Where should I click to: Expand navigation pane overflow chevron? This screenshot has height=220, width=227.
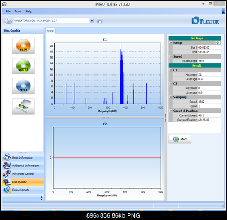pos(42,198)
